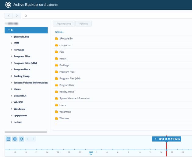Click the 2018 Lis month label on timeline
The height and width of the screenshot is (157, 192).
click(x=91, y=153)
